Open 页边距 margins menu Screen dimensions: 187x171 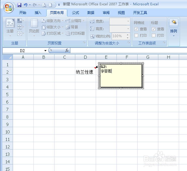pyautogui.click(x=34, y=28)
